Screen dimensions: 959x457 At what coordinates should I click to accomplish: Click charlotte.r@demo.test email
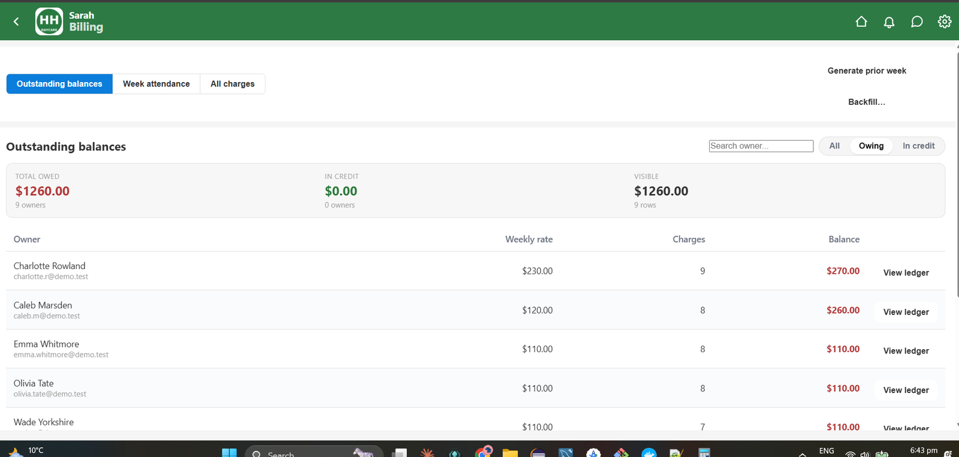tap(51, 277)
